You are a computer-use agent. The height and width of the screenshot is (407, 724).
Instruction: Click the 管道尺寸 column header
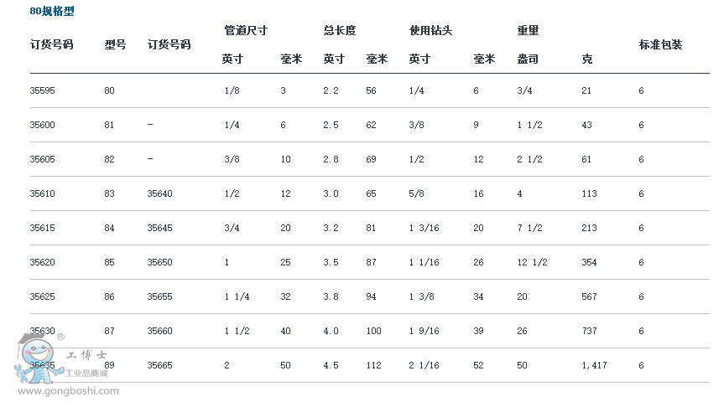pos(246,30)
